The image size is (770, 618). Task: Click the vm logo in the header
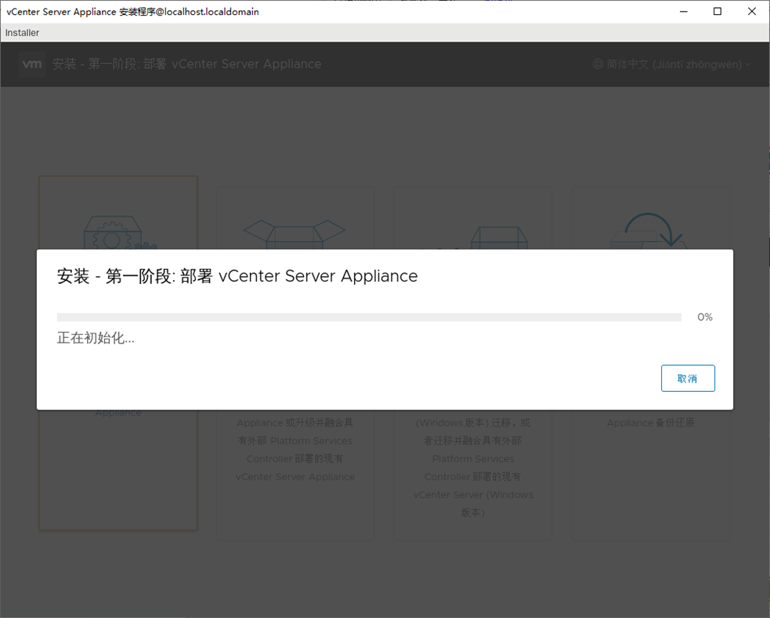[32, 64]
